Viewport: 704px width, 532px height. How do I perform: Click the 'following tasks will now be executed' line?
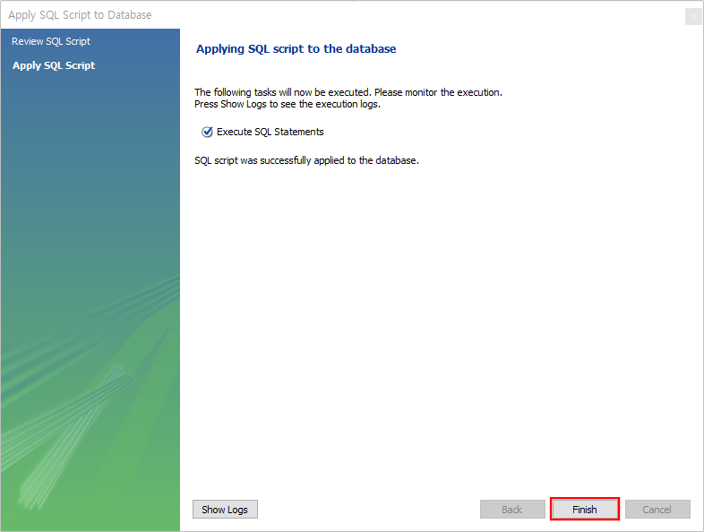(x=348, y=92)
